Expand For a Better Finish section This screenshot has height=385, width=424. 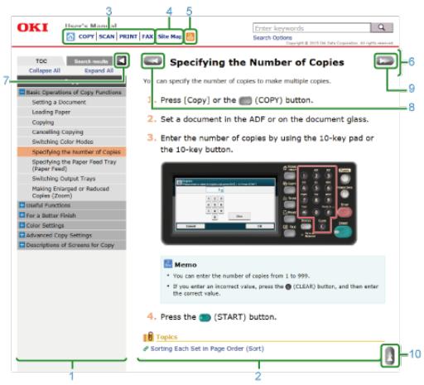22,215
